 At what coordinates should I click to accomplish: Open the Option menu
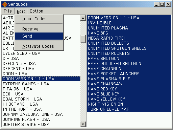point(36,11)
